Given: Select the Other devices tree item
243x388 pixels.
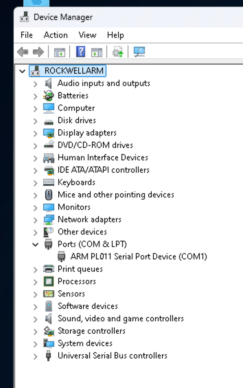Looking at the screenshot, I should [82, 232].
